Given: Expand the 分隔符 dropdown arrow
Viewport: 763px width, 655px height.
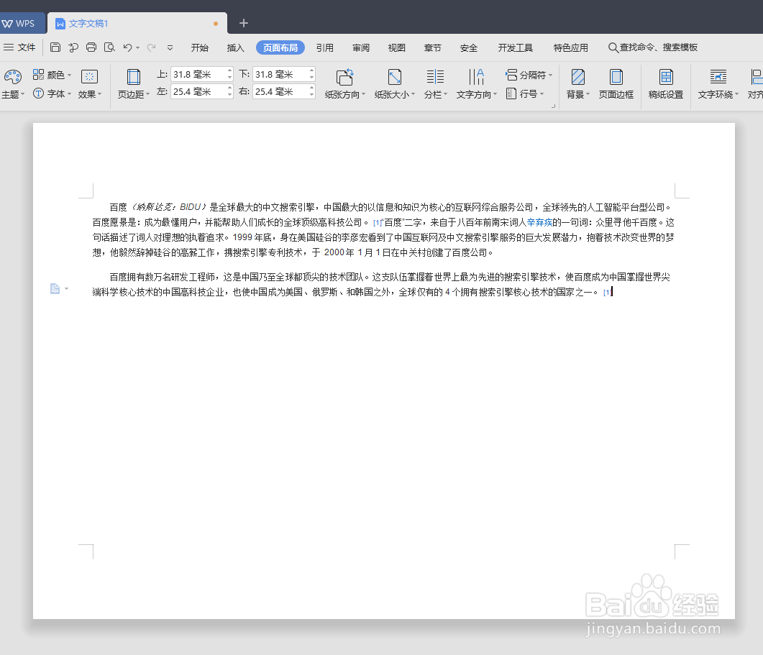Looking at the screenshot, I should [550, 75].
